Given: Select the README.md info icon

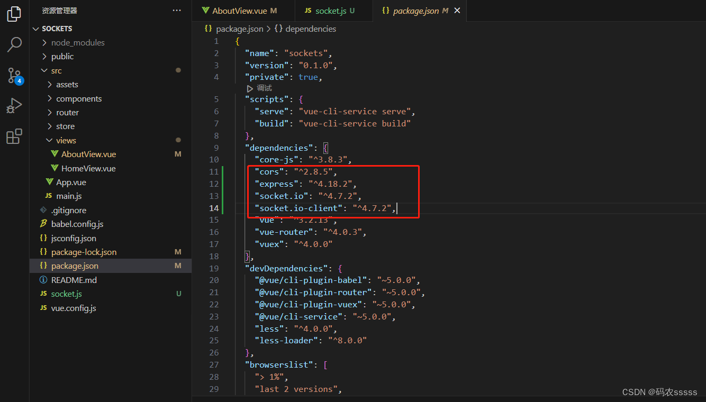Looking at the screenshot, I should 43,279.
